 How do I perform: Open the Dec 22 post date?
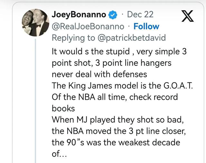coord(140,15)
